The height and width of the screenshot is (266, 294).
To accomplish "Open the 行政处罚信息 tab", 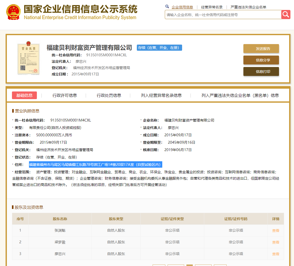I will [x=109, y=95].
